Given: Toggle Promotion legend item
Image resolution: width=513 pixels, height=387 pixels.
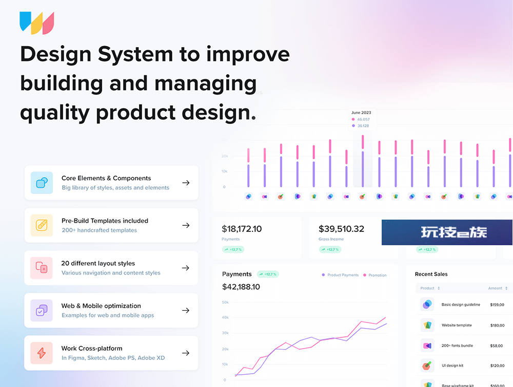Looking at the screenshot, I should point(375,275).
